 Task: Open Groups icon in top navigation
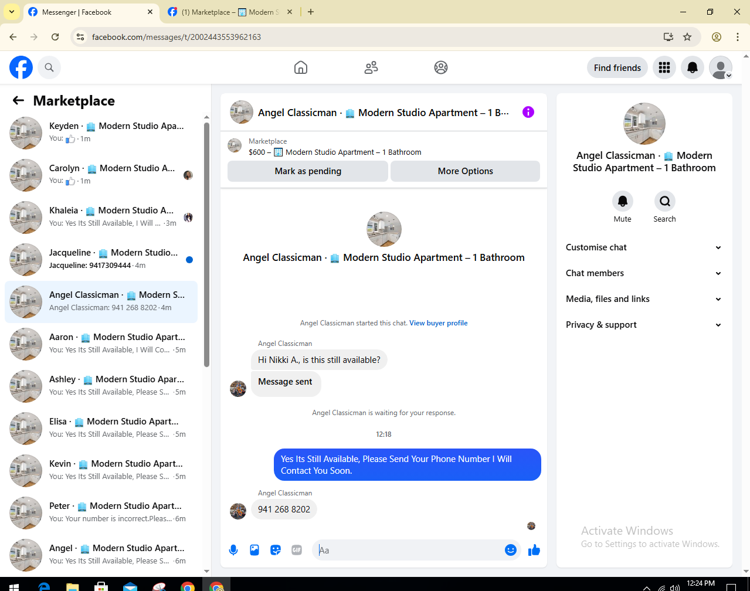click(441, 67)
